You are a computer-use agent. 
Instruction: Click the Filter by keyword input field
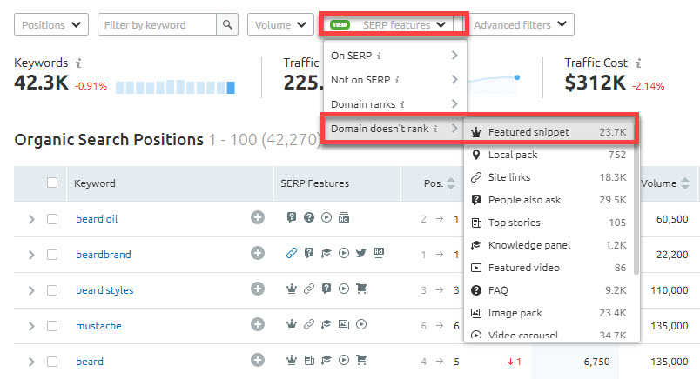tap(158, 25)
